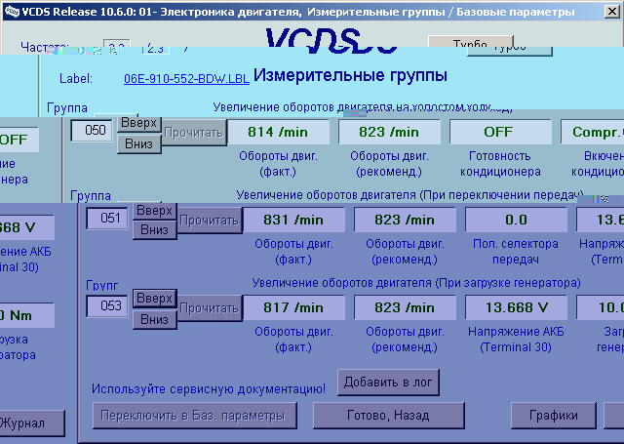Click the Турбо button
624x444 pixels.
[470, 43]
